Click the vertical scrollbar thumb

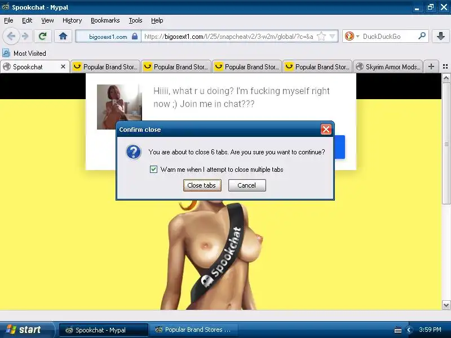446,144
